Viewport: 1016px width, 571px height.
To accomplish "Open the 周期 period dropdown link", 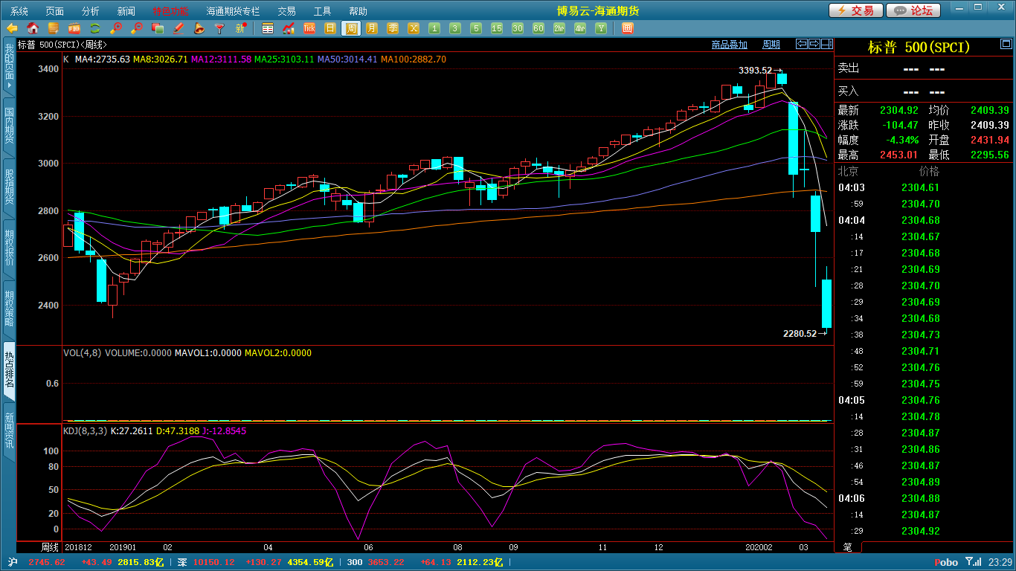I will (x=772, y=45).
